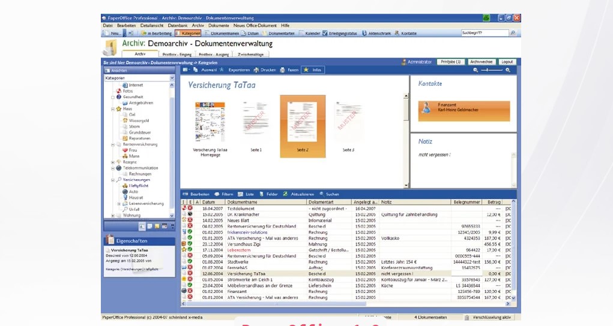
Task: Open the Neues Office-Dokument menu
Action: (x=255, y=25)
